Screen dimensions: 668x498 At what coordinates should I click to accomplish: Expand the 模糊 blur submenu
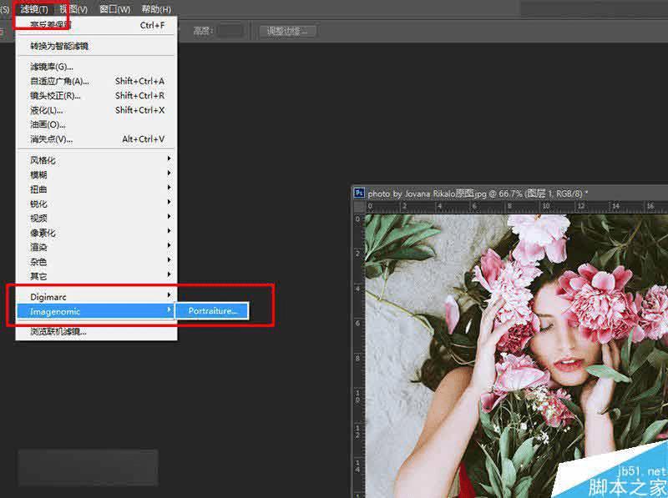tap(96, 174)
